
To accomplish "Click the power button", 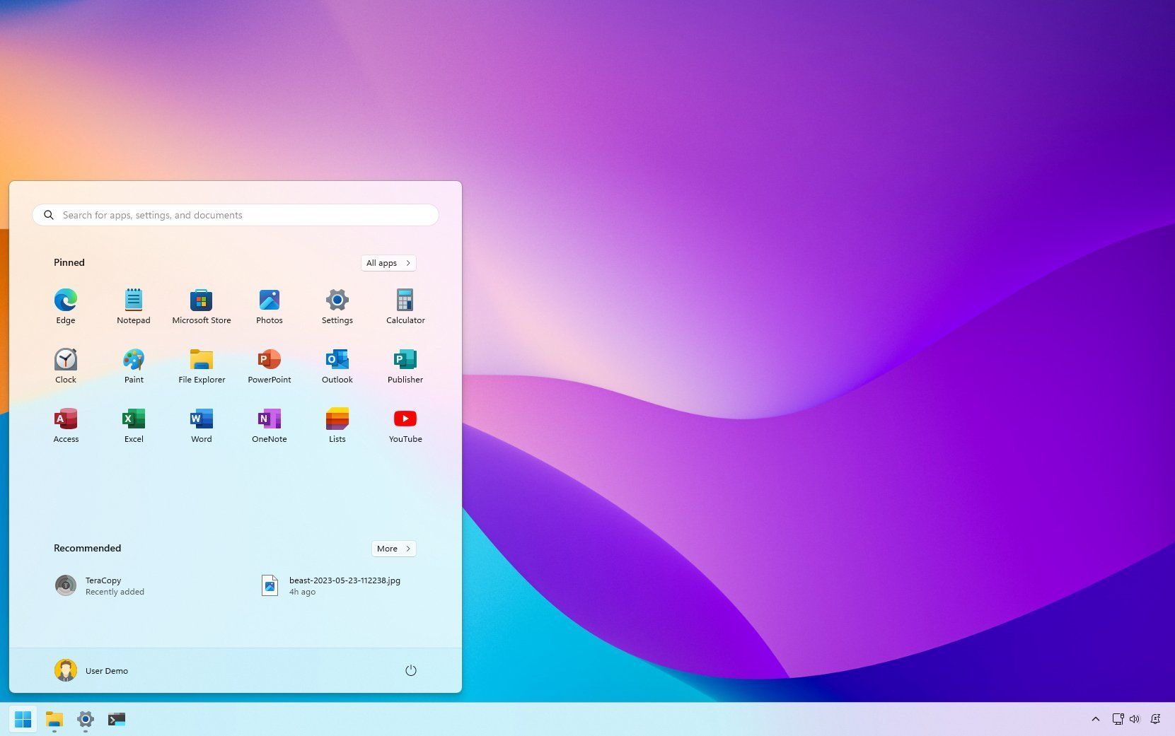I will click(x=411, y=670).
